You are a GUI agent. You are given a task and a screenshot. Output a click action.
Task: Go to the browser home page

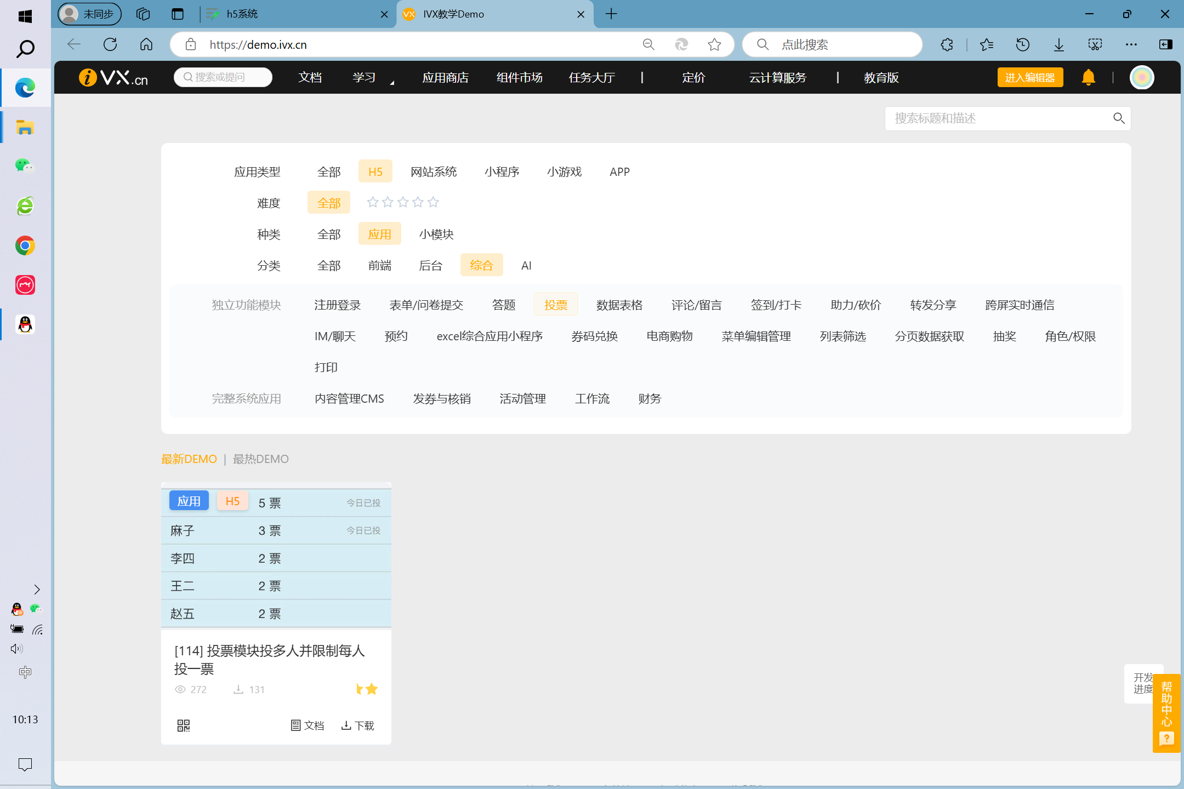pyautogui.click(x=146, y=44)
